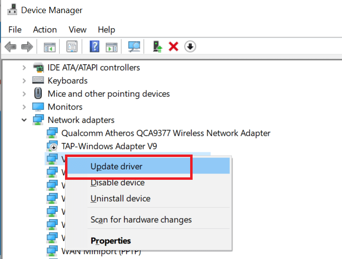The image size is (342, 259).
Task: Choose Disable device from context menu
Action: [148, 182]
